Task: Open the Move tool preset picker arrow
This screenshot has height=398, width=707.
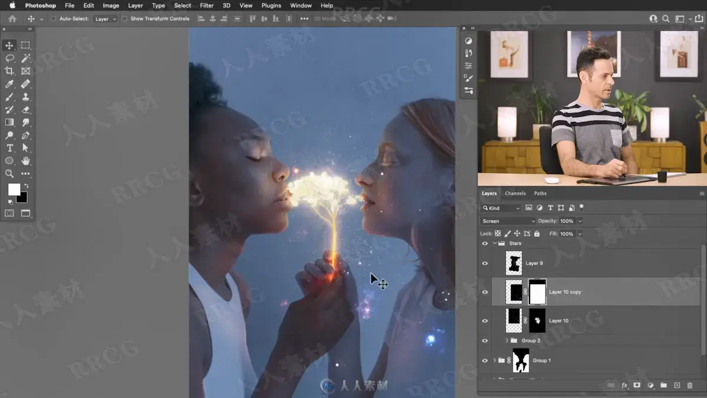Action: 41,19
